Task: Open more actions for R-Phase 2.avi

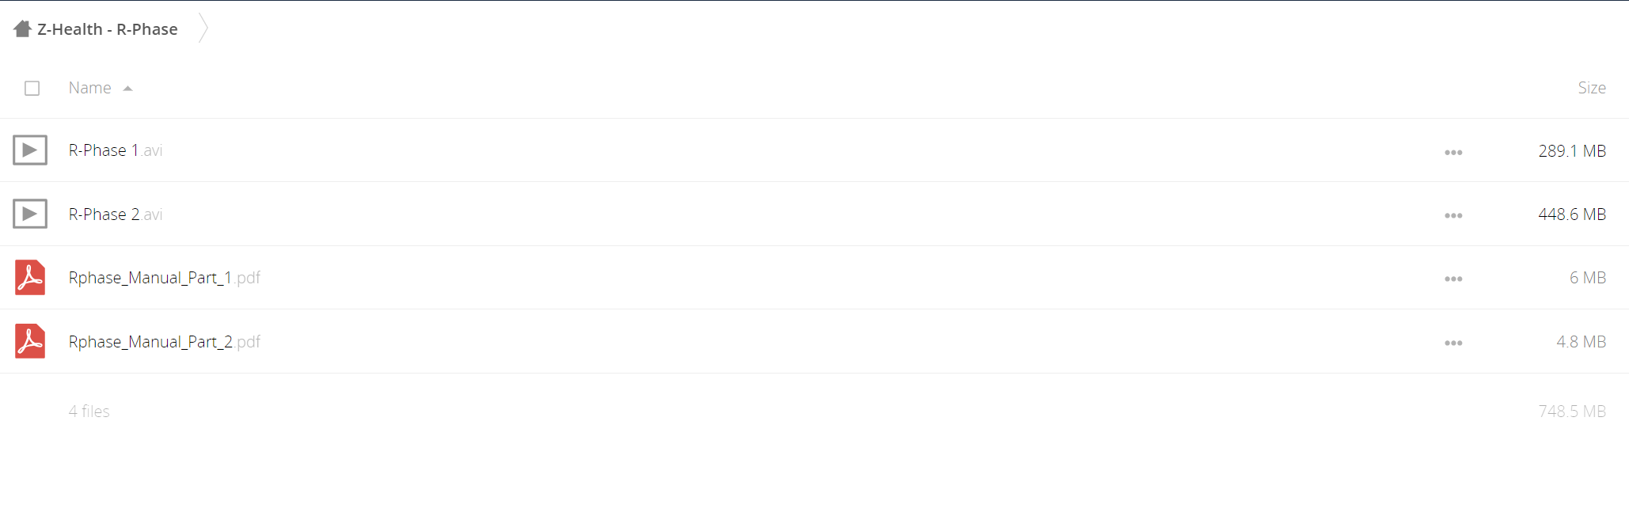Action: point(1453,215)
